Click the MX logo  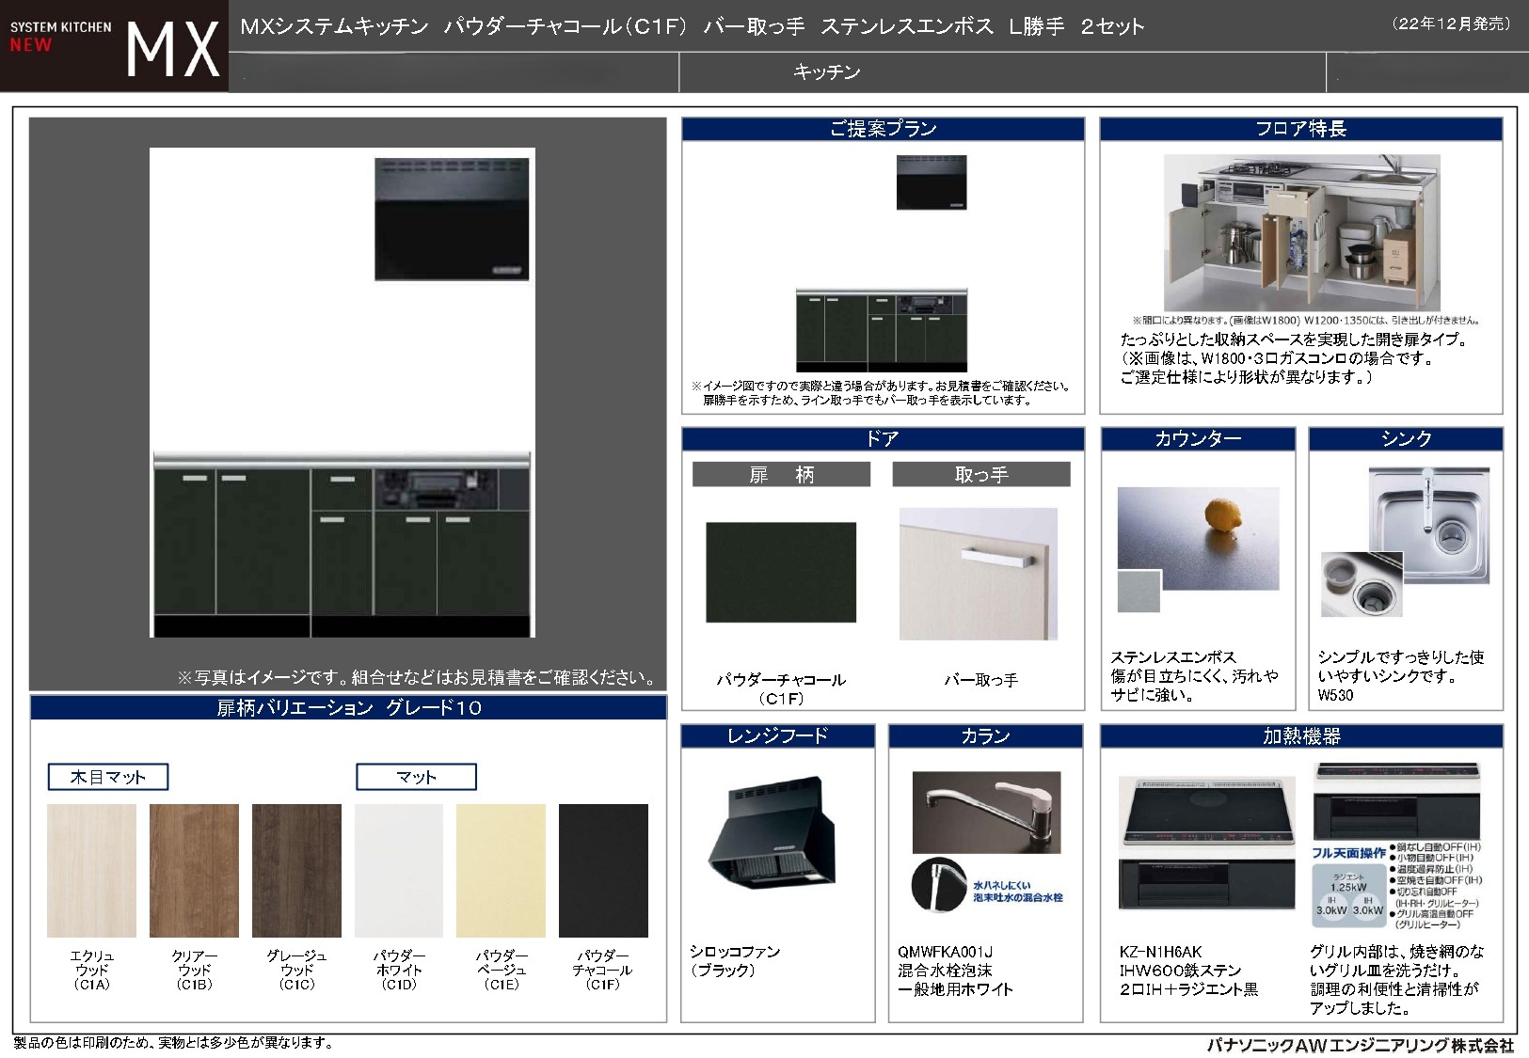[x=173, y=49]
